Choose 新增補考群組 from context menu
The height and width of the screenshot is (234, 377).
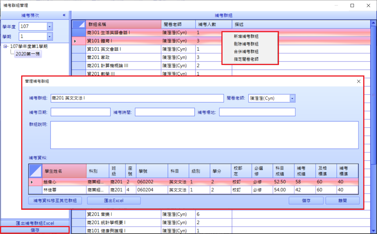[246, 37]
